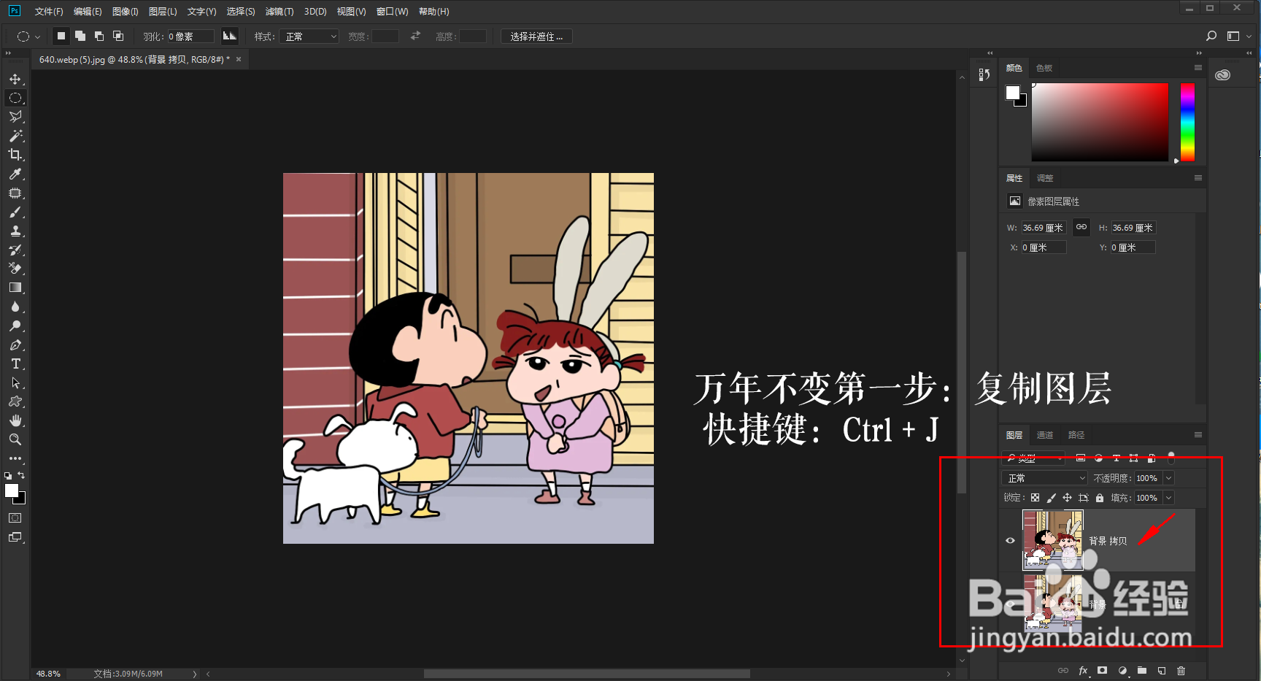
Task: Choose Subtract from Selection mode
Action: 99,36
